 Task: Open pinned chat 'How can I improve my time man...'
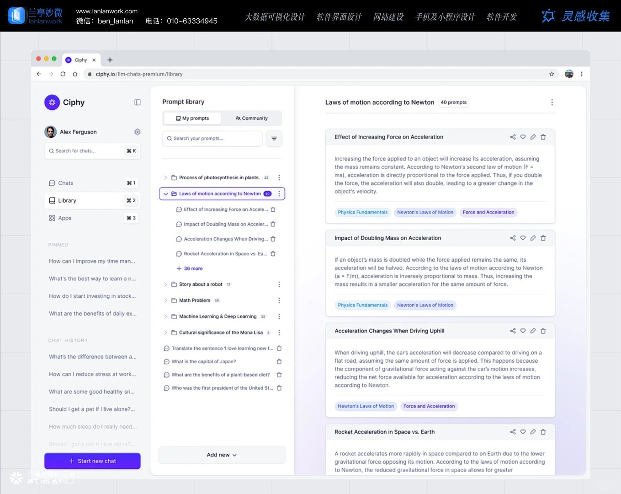[x=92, y=261]
